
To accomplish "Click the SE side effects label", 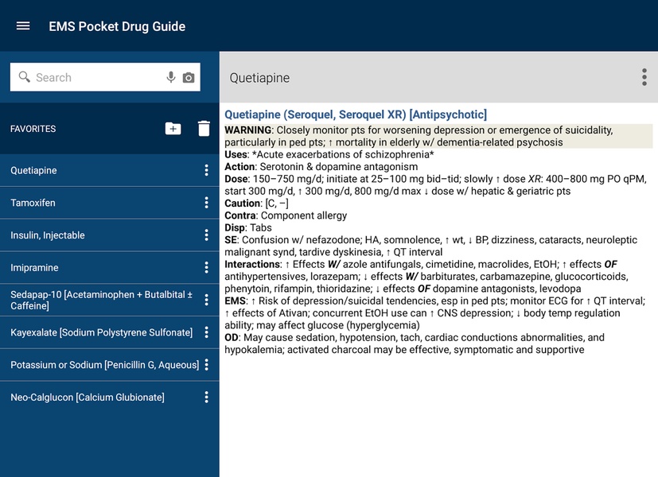I will click(232, 240).
